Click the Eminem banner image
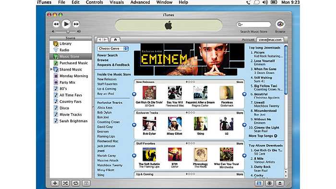Screen dimensions: 336x189 click(189, 59)
